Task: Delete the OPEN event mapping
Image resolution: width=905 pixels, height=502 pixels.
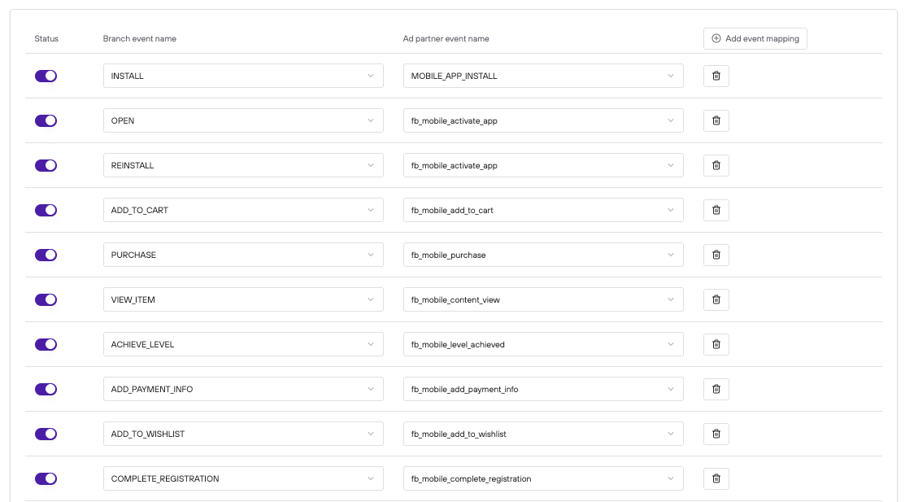Action: pyautogui.click(x=716, y=120)
